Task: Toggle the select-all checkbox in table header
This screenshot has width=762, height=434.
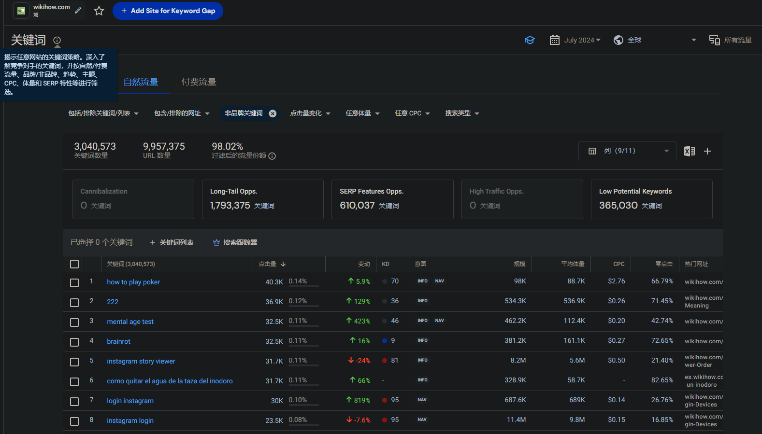Action: click(74, 264)
